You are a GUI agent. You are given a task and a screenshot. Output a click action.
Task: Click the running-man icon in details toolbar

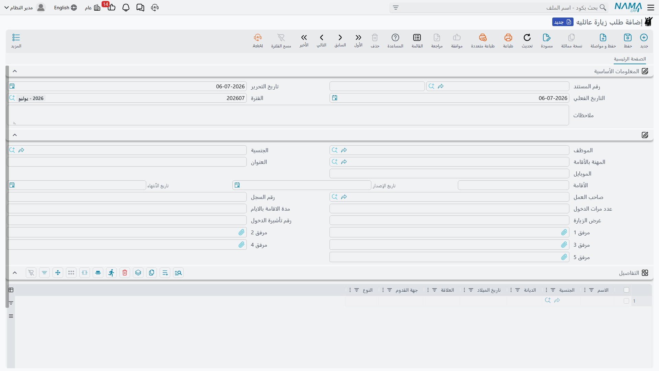(112, 273)
